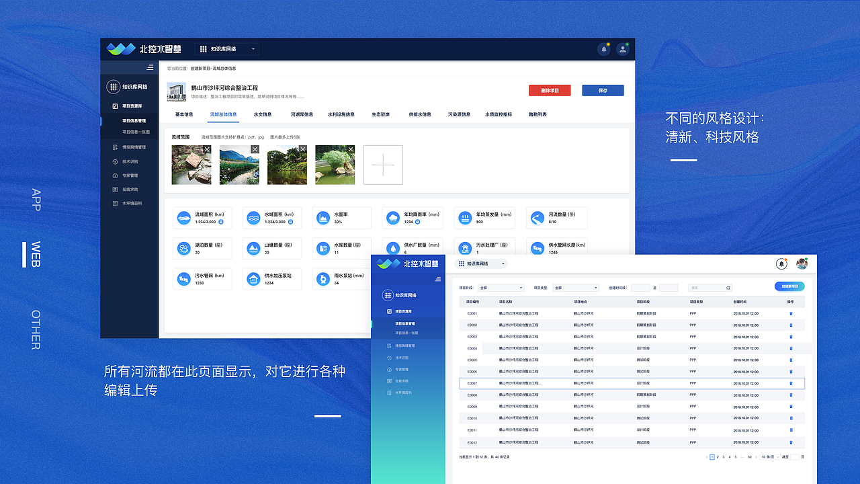Open 知识库网格 dropdown in light window header
This screenshot has width=860, height=484.
pos(481,264)
